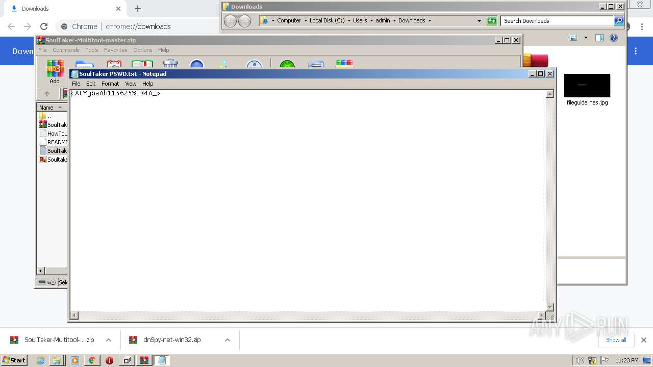The height and width of the screenshot is (367, 653).
Task: Click Explorer change view icon
Action: coord(573,38)
